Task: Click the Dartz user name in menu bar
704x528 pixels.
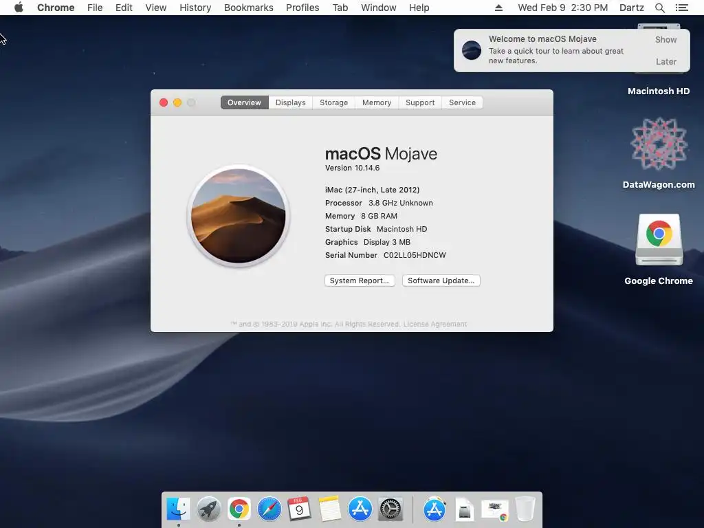Action: (632, 8)
